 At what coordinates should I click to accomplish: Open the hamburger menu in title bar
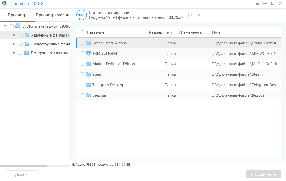pyautogui.click(x=257, y=3)
